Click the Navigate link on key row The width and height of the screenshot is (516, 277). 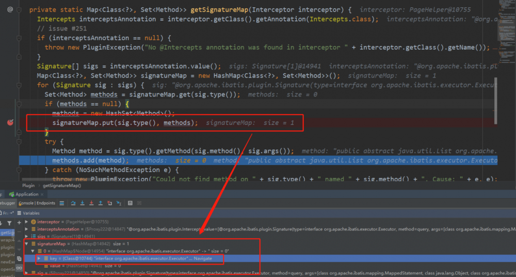click(203, 258)
